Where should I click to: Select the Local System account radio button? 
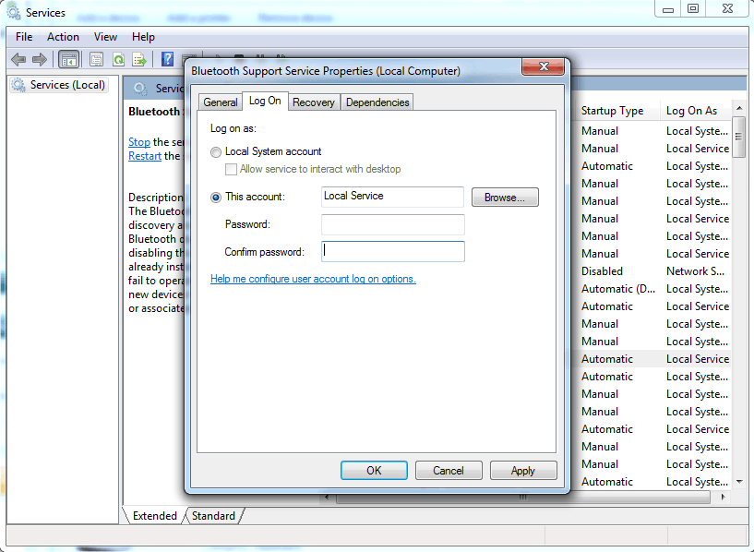[x=216, y=152]
